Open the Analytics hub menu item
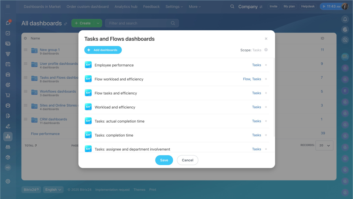Viewport: 353px width, 199px height. [126, 7]
